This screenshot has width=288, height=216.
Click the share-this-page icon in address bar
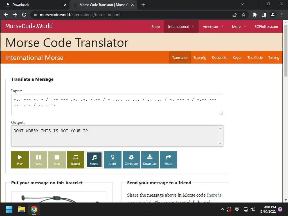click(235, 15)
